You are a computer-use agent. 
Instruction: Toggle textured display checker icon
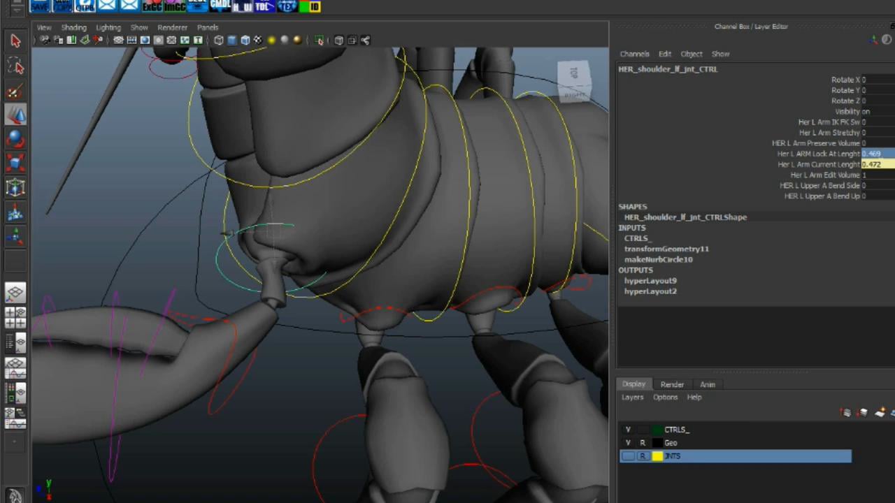coord(258,41)
